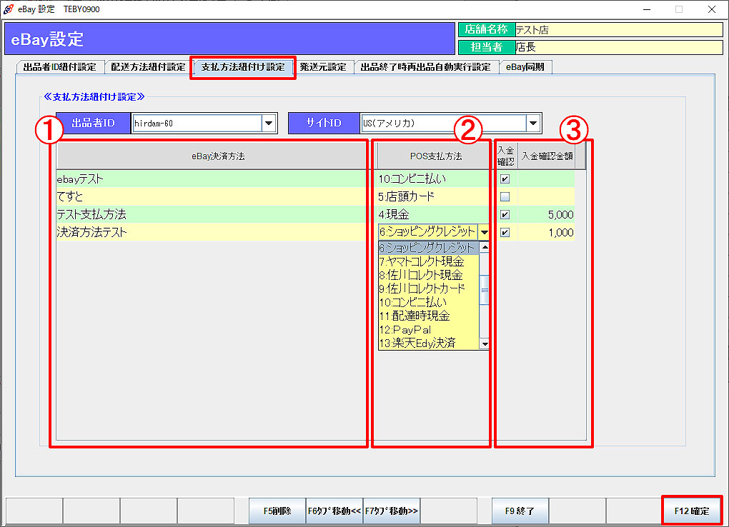729x527 pixels.
Task: Switch to 出品者ID紐付設定 tab
Action: click(60, 67)
